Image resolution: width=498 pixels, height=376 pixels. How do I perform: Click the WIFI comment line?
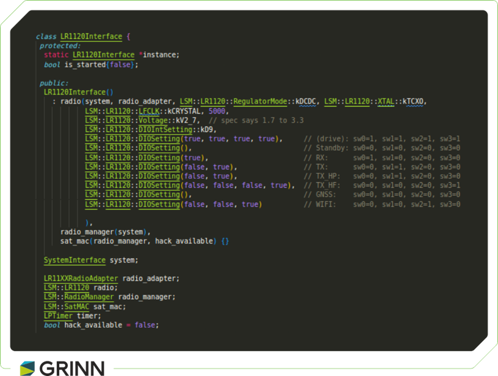click(x=381, y=204)
